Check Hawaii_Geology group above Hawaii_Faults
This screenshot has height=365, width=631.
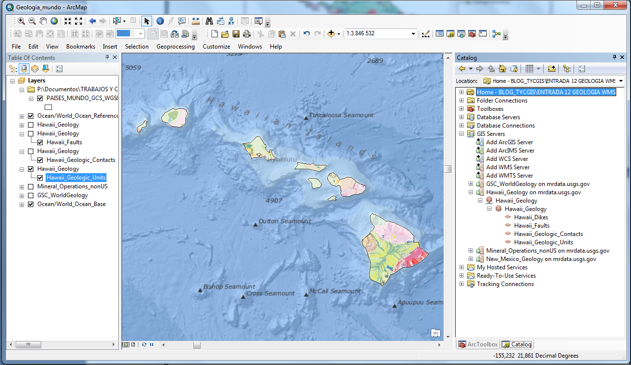point(31,133)
